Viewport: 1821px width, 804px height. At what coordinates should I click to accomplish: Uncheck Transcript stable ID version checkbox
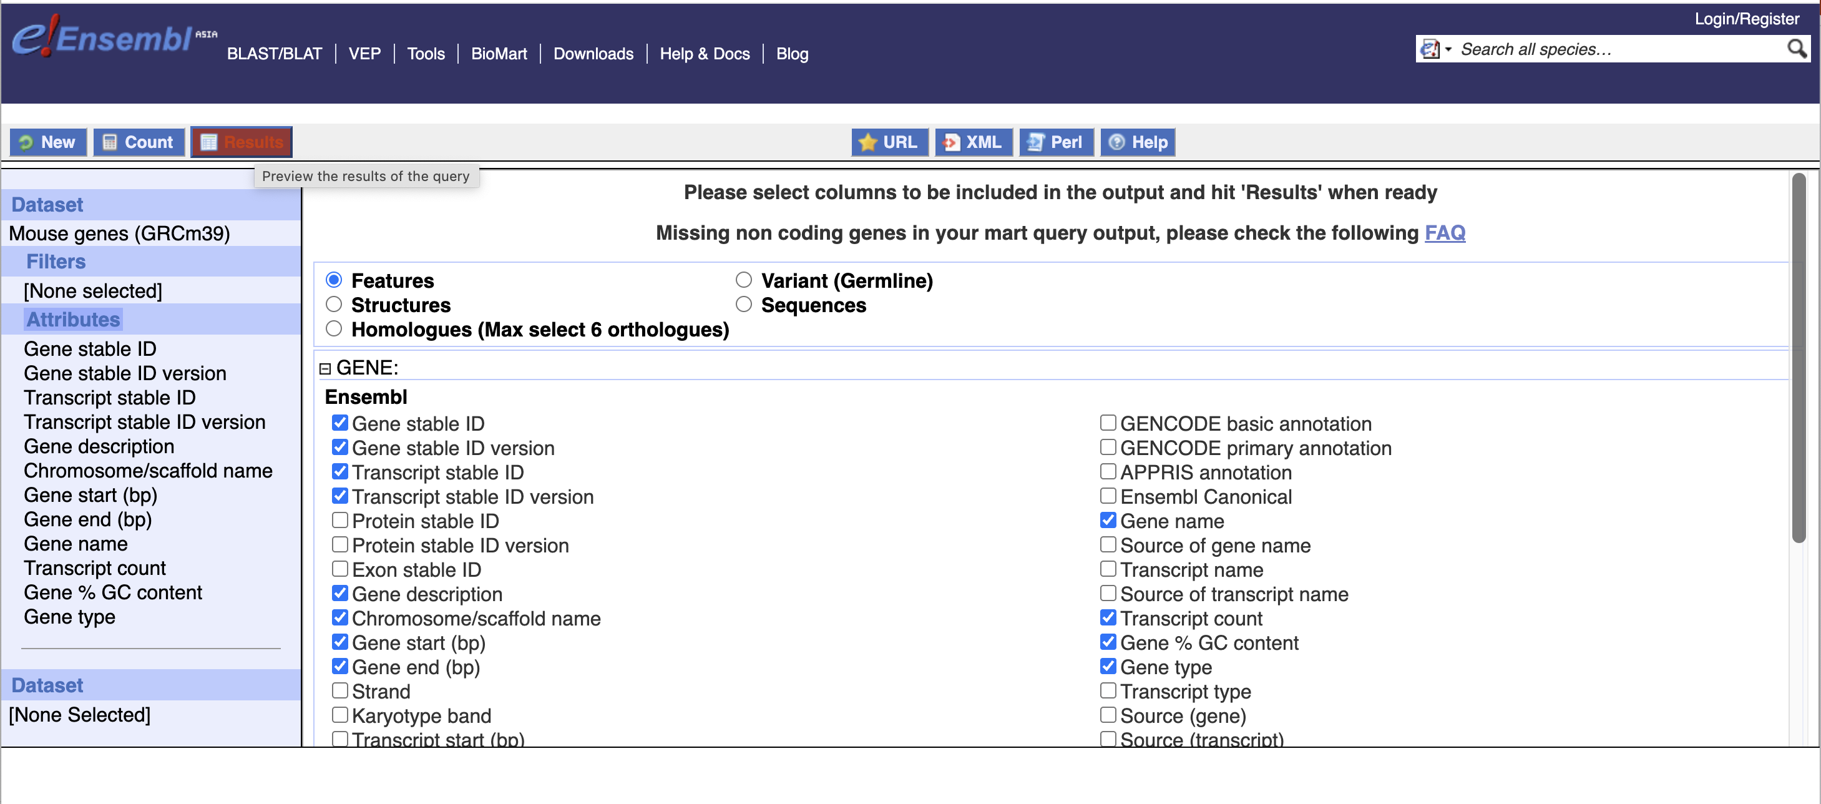(340, 496)
